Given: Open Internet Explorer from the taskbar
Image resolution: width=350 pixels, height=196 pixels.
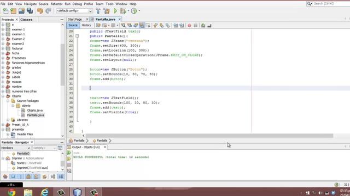Looking at the screenshot, I should click(x=45, y=192).
